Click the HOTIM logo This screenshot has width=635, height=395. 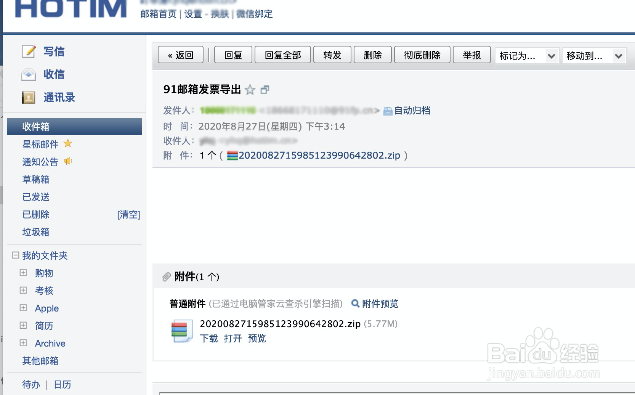click(x=71, y=9)
